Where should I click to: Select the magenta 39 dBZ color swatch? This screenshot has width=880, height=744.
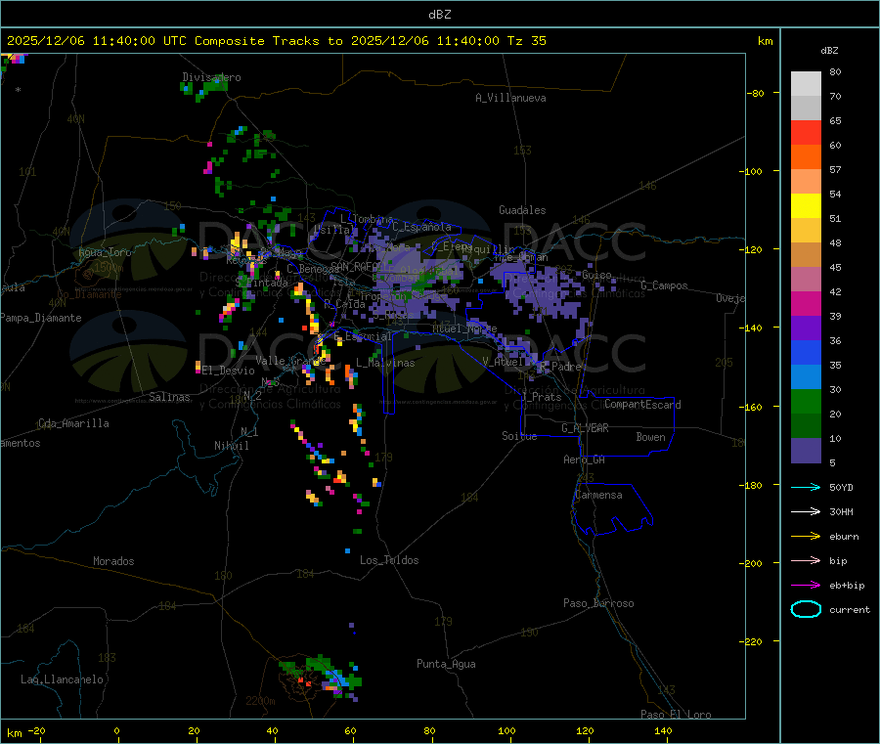pos(806,303)
